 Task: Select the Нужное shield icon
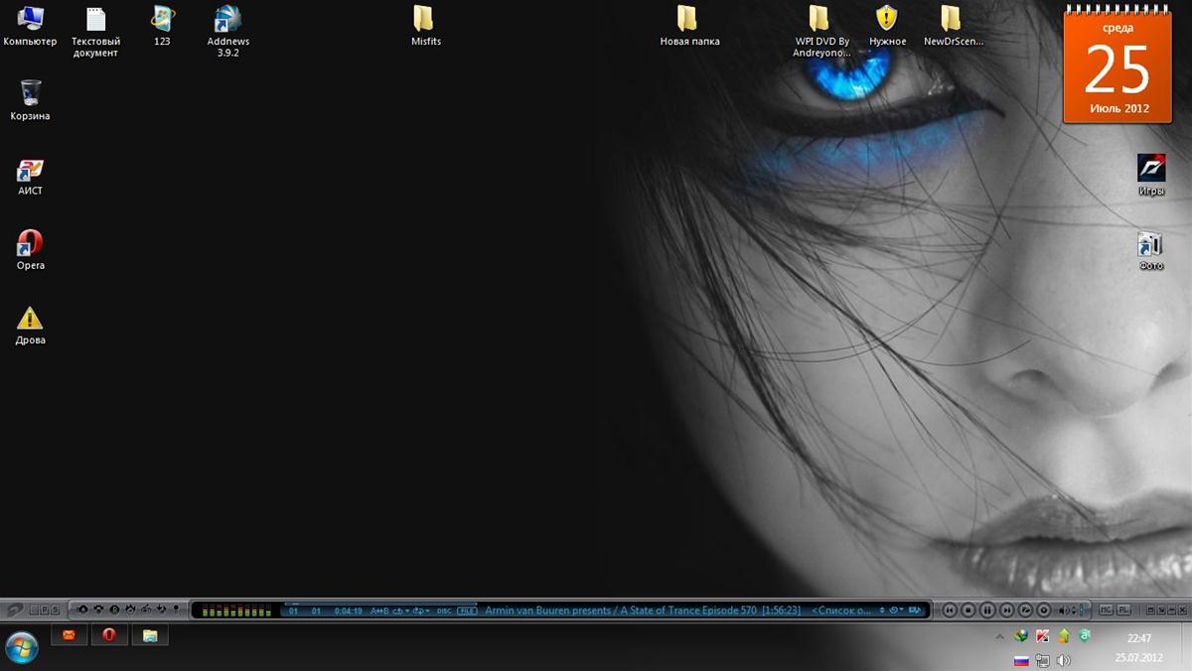point(887,26)
